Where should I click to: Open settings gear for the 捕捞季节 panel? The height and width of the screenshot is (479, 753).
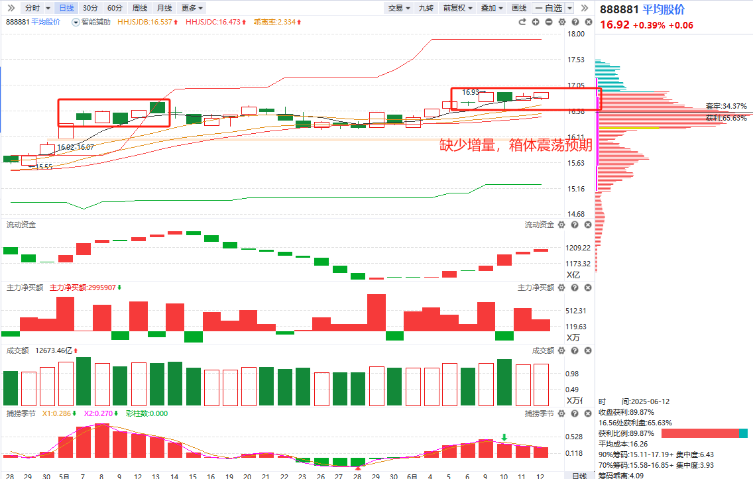click(x=561, y=413)
